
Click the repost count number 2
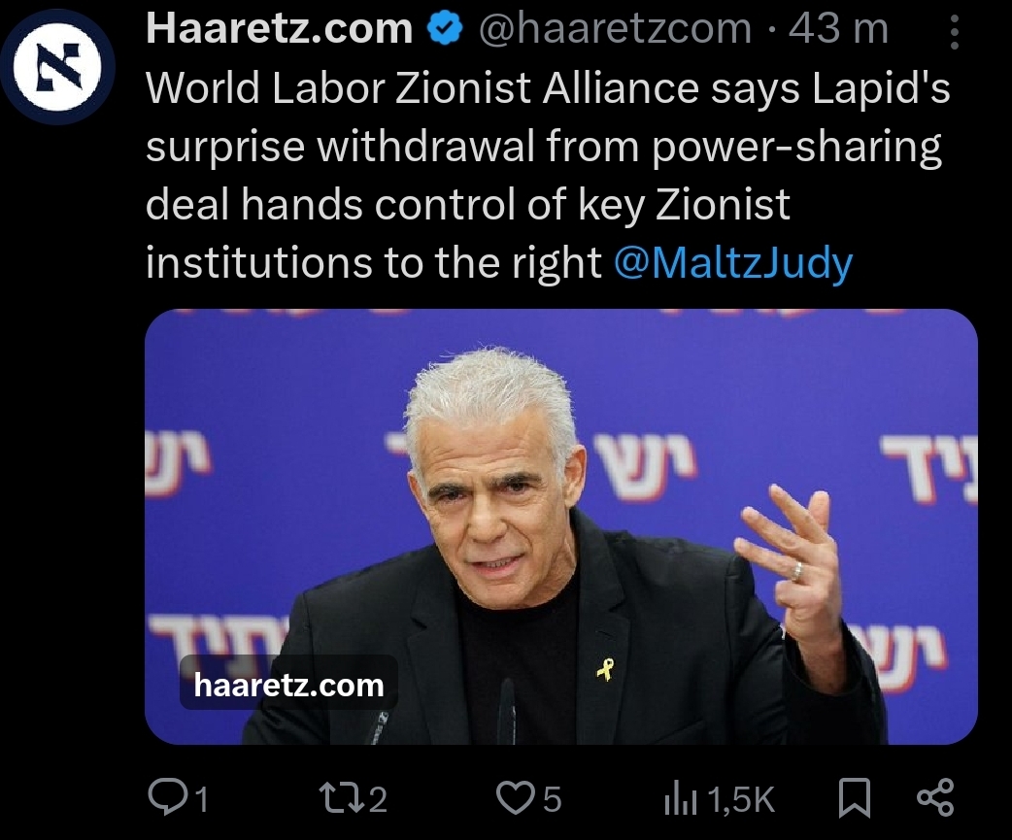click(378, 799)
